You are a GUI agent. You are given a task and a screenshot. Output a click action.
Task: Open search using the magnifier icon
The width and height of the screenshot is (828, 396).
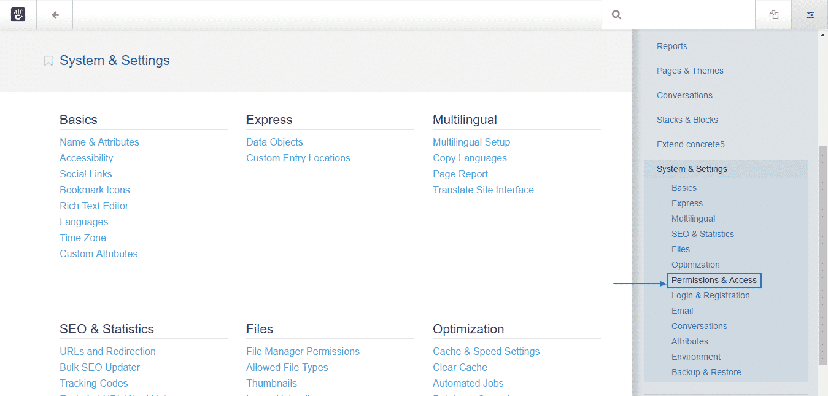click(616, 15)
